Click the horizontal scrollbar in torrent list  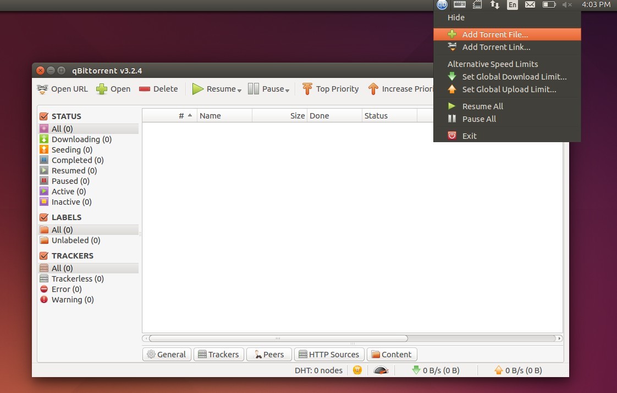click(x=278, y=339)
